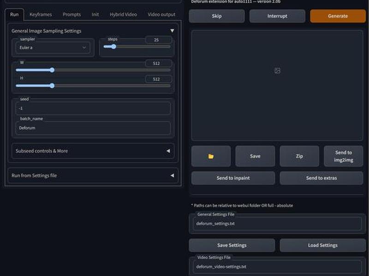Viewport: 369px width, 276px height.
Task: Click the empty output image preview area
Action: point(277,85)
